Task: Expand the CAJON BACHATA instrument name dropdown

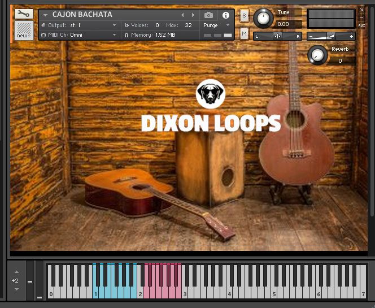Action: tap(46, 15)
